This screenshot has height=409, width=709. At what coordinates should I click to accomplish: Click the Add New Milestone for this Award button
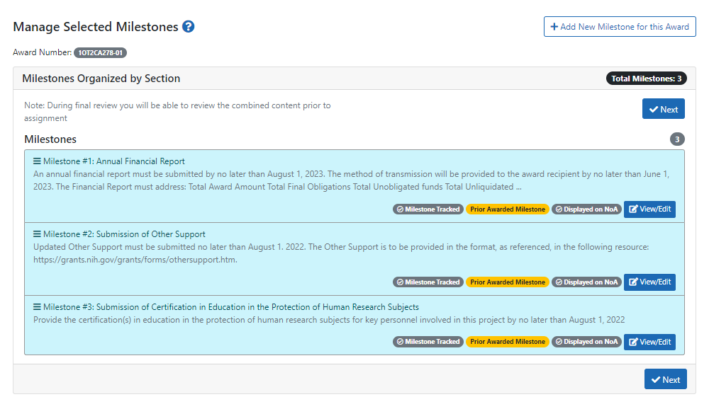(620, 27)
